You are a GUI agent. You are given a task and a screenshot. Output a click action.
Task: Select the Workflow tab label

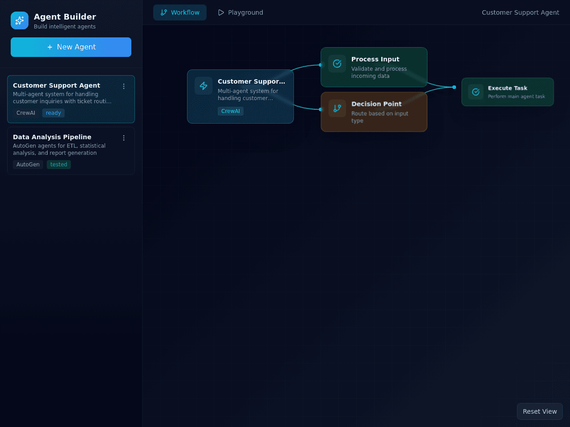pyautogui.click(x=185, y=12)
